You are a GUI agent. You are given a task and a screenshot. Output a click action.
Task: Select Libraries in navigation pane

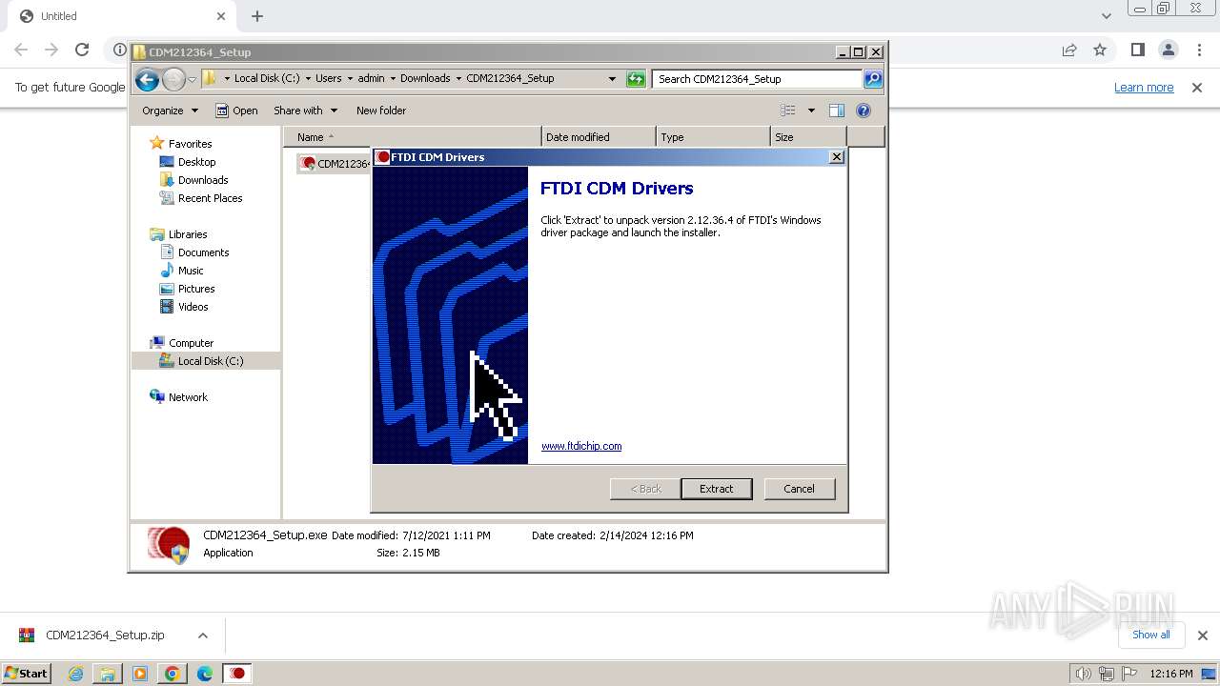coord(188,234)
